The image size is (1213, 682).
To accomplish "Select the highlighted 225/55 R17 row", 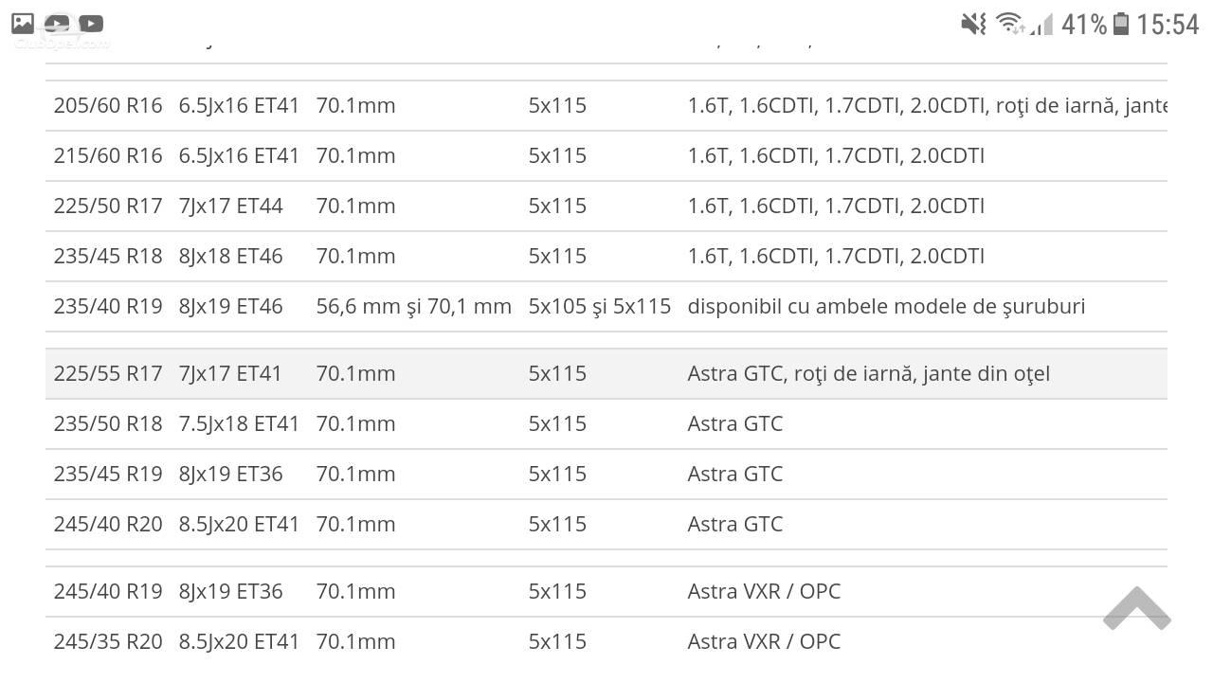I will coord(606,373).
